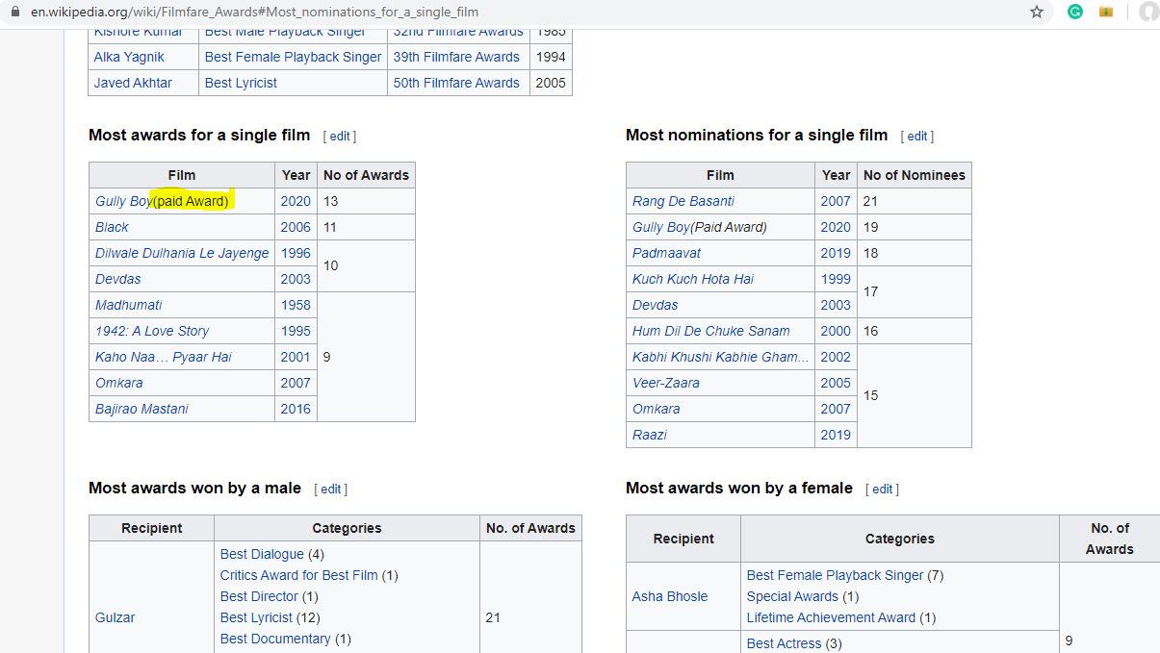Open Best Female Playback Singer in Alka Yagnik's row
The height and width of the screenshot is (653, 1160).
(x=294, y=57)
